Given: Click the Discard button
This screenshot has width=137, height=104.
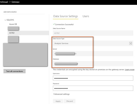Looking at the screenshot, I should point(70,101).
